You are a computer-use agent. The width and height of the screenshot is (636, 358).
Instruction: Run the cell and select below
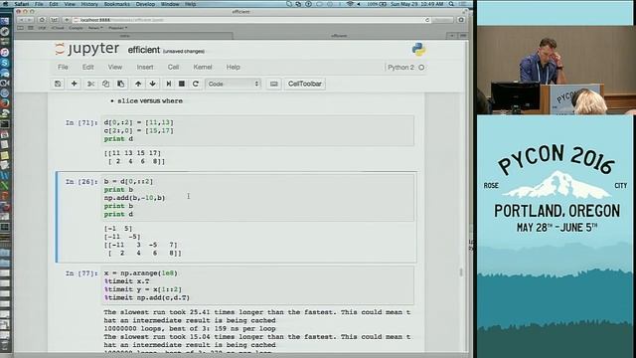(168, 84)
